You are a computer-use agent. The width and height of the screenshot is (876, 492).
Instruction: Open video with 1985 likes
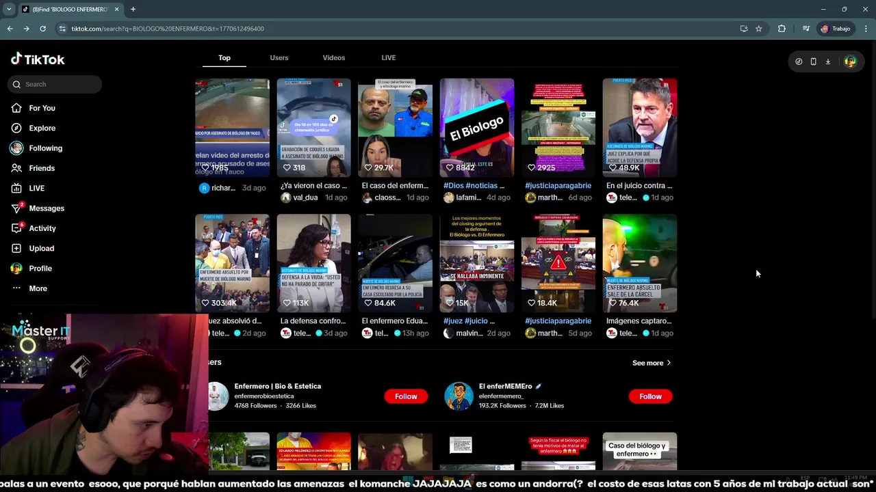tap(232, 128)
